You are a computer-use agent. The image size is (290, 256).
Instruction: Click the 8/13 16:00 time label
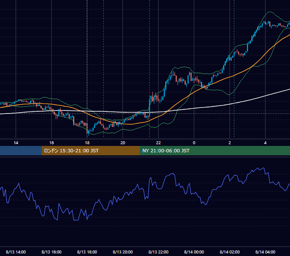tap(52, 252)
